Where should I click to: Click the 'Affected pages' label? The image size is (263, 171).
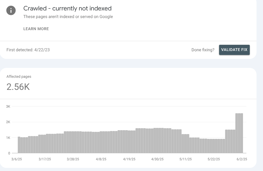point(19,76)
